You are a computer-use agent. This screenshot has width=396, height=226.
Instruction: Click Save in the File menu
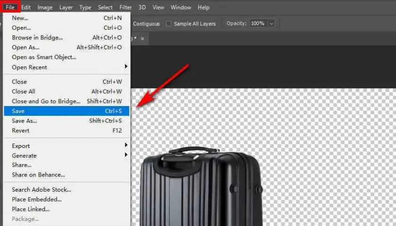point(66,111)
